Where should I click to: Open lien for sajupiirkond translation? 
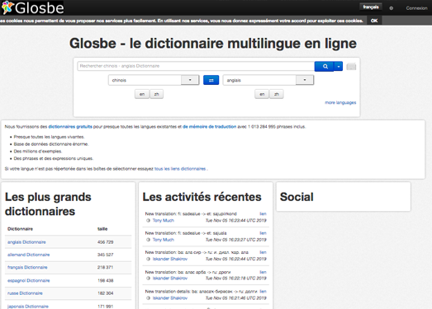pos(263,213)
